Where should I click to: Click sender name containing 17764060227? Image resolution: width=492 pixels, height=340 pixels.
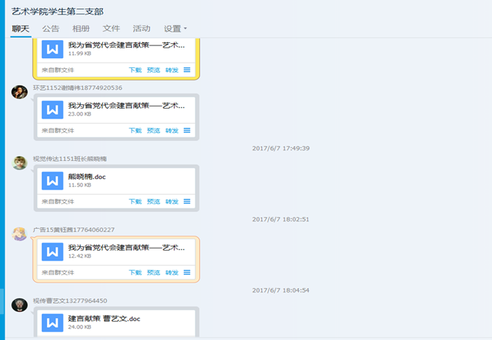point(73,230)
